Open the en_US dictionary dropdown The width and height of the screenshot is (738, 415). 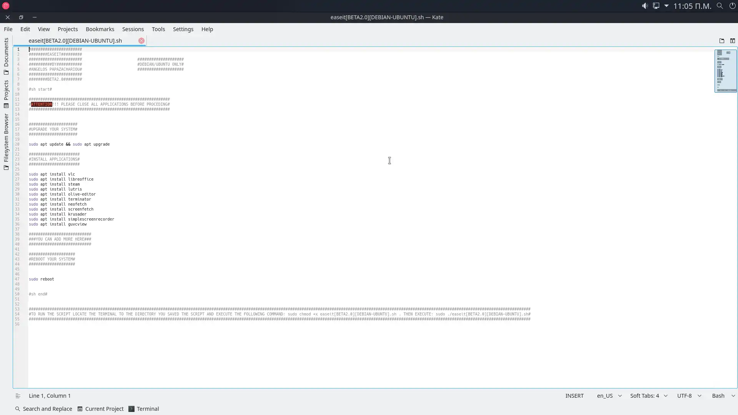point(609,396)
